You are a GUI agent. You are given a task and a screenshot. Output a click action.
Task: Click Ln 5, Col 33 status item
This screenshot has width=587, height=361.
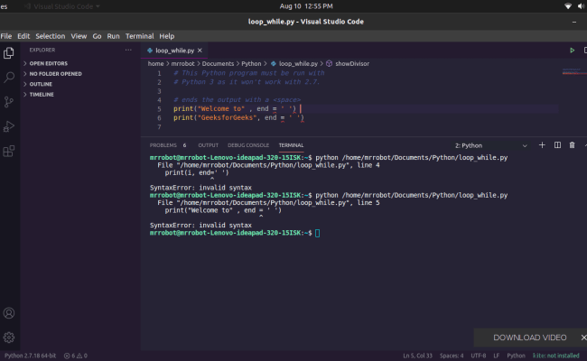pos(417,356)
